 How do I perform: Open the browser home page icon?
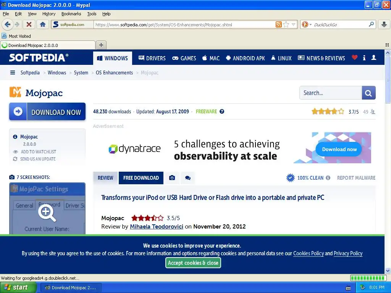(x=43, y=24)
